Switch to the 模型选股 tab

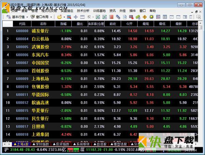click(x=119, y=144)
